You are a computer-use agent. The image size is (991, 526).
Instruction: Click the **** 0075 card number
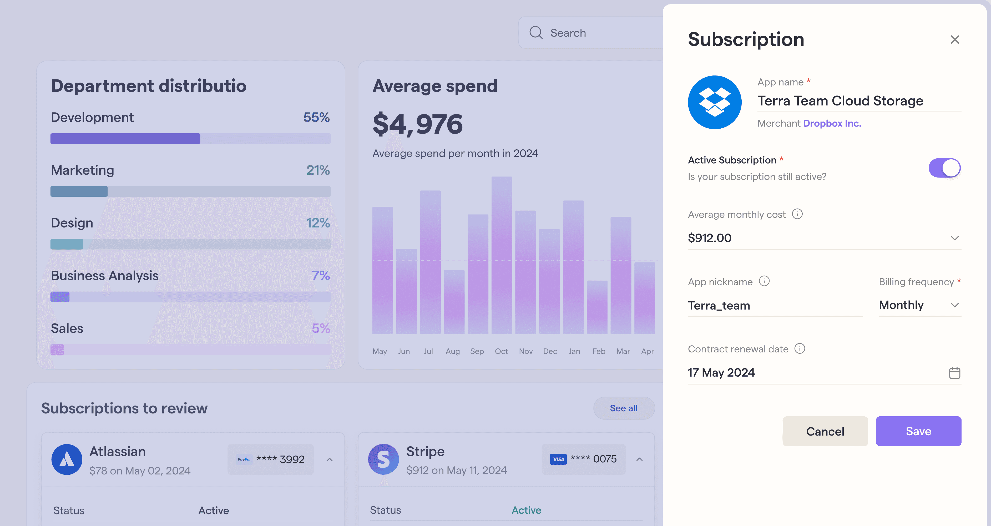[x=594, y=459]
